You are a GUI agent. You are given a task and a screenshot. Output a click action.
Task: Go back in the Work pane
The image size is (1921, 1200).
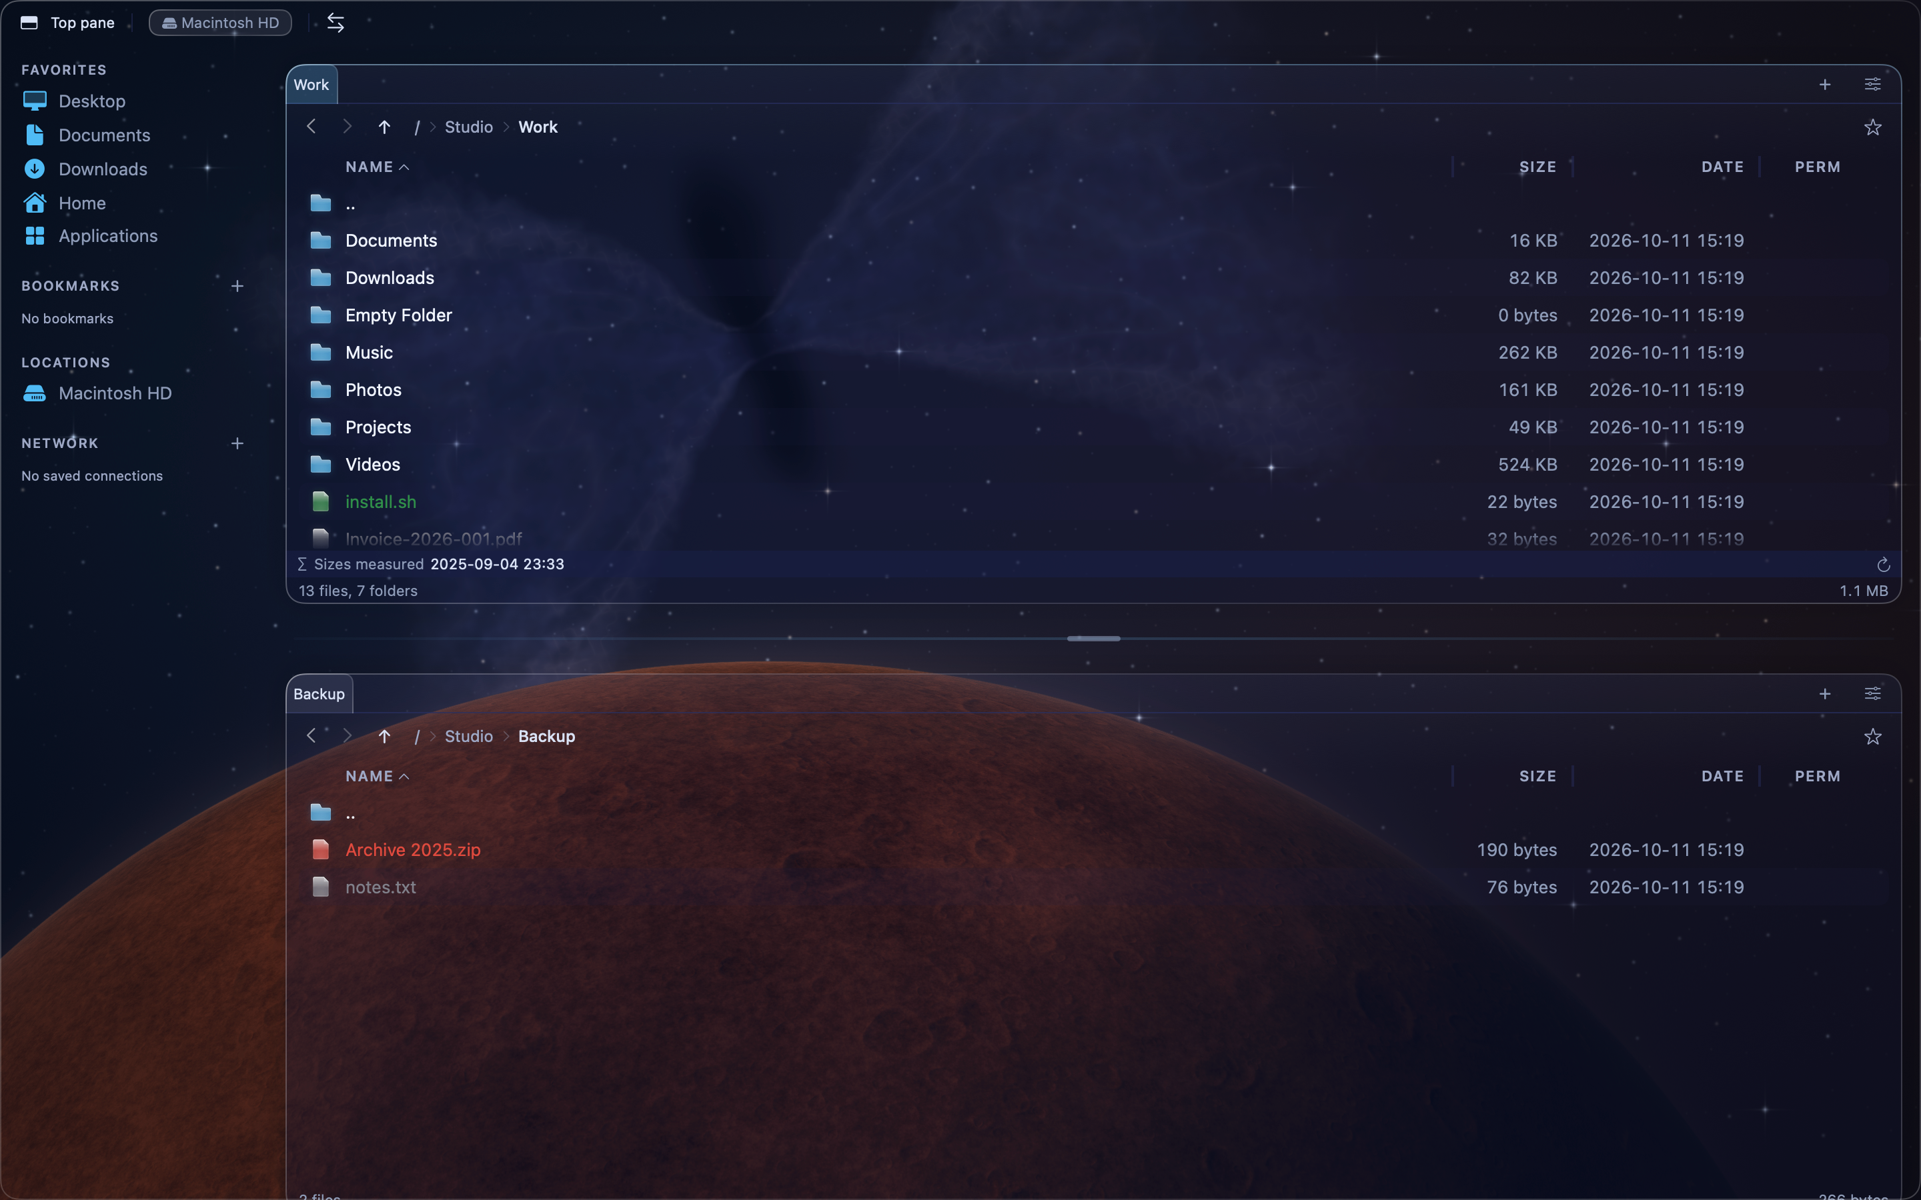(x=311, y=127)
